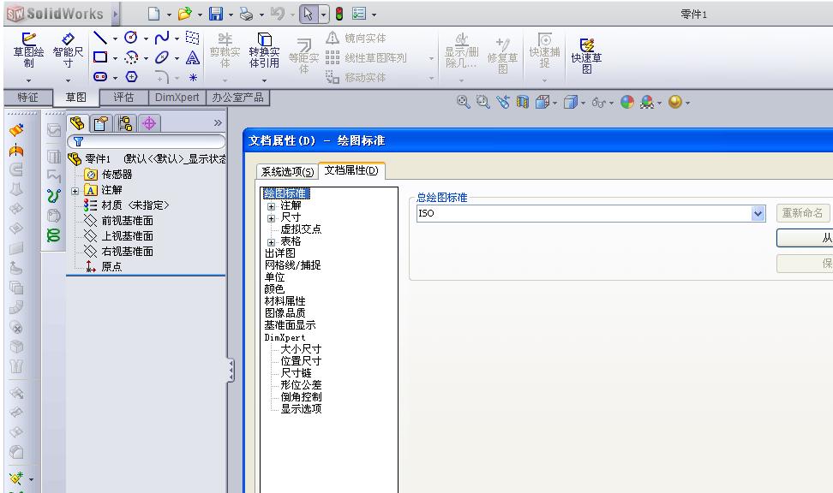
Task: Open the Options checklist icon in the toolbar
Action: coord(359,14)
